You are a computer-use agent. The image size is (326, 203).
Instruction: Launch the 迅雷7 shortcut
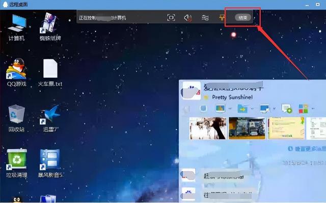click(50, 118)
